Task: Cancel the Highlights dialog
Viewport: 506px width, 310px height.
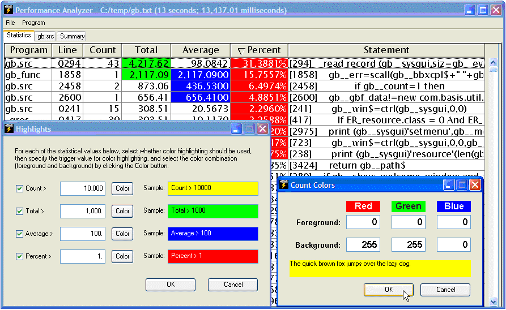Action: (x=233, y=285)
